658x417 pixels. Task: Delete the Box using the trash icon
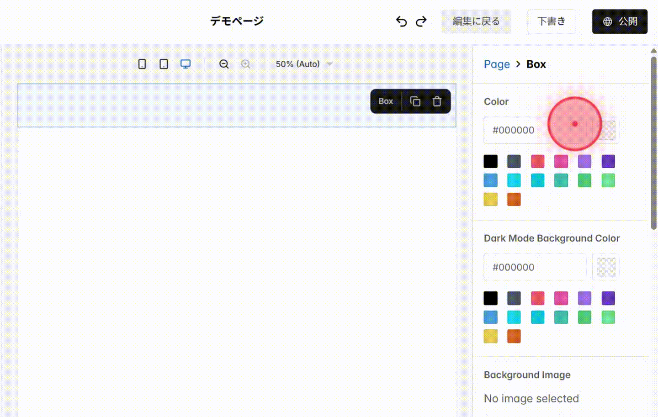tap(437, 101)
